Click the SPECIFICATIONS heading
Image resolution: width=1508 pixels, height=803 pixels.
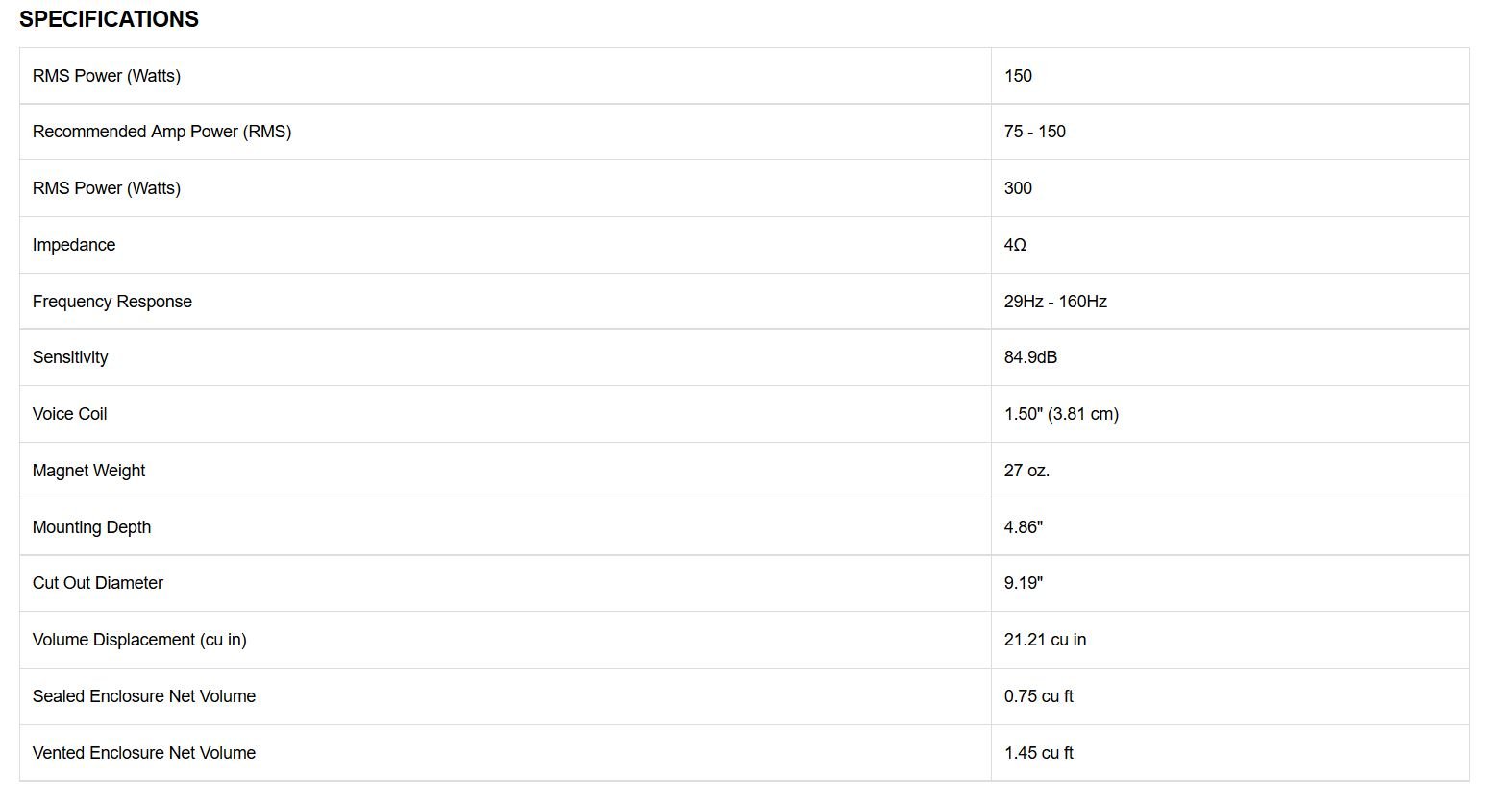pyautogui.click(x=109, y=19)
